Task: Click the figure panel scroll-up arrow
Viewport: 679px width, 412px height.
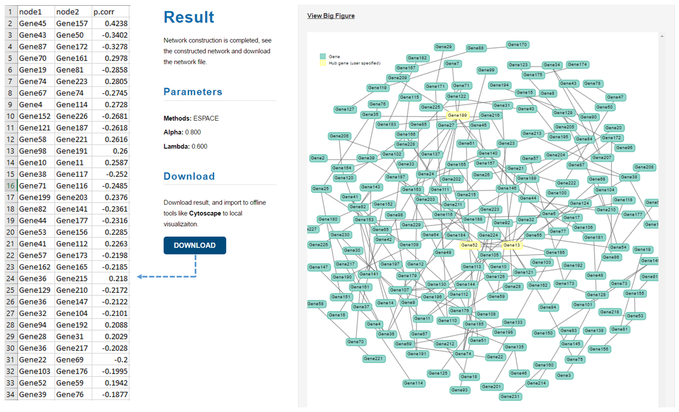Action: (x=662, y=37)
